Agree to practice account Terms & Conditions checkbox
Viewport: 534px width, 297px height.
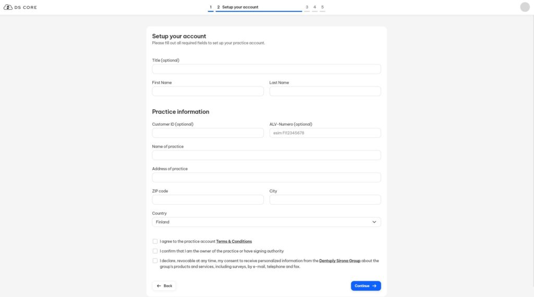[155, 241]
